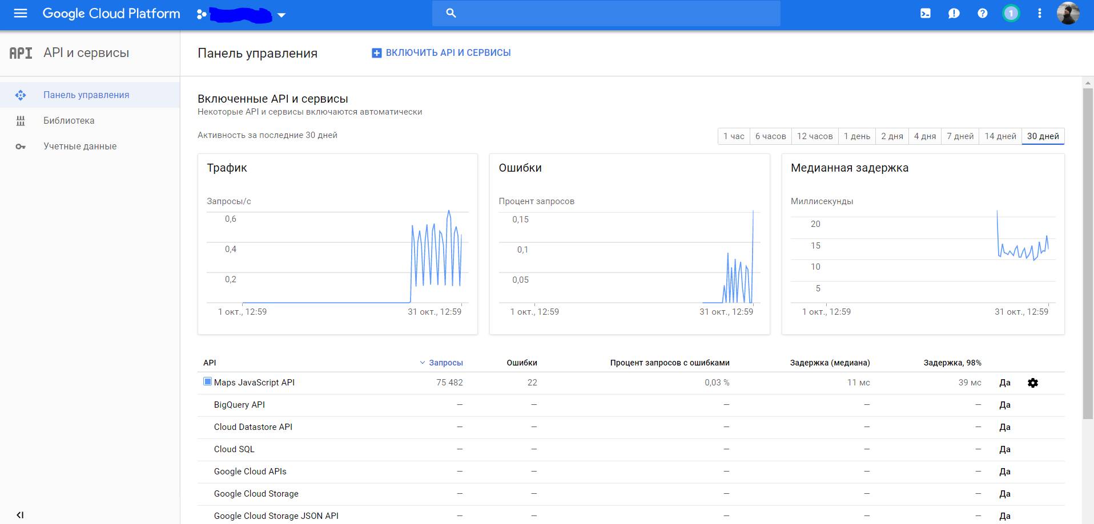Image resolution: width=1094 pixels, height=524 pixels.
Task: View notifications in the top bar
Action: (954, 13)
